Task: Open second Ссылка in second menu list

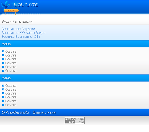Action: pos(11,90)
